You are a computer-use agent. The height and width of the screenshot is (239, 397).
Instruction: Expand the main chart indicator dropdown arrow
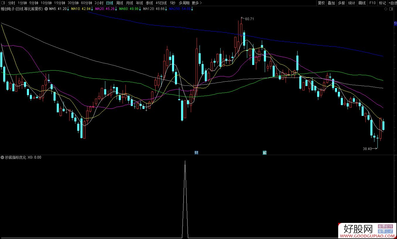(x=46, y=9)
